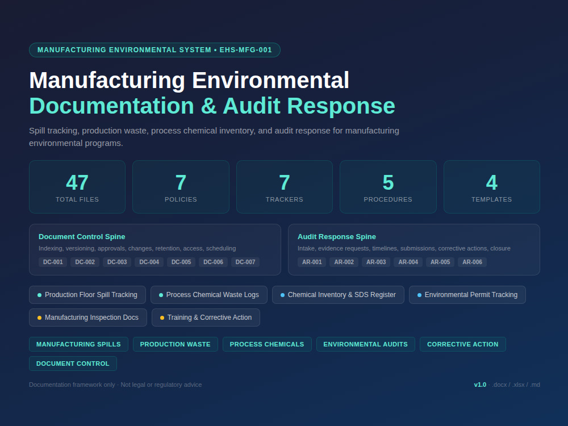Select the DC-005 chip
The image size is (568, 426).
[181, 262]
